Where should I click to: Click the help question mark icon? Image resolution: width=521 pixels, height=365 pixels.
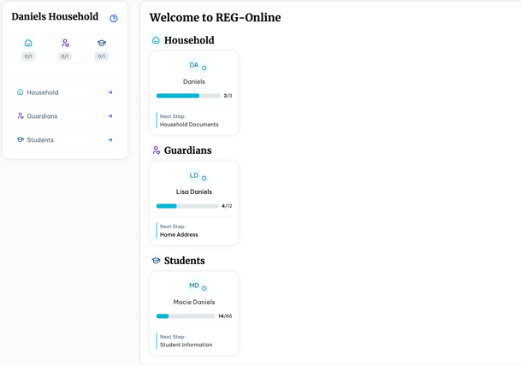114,18
